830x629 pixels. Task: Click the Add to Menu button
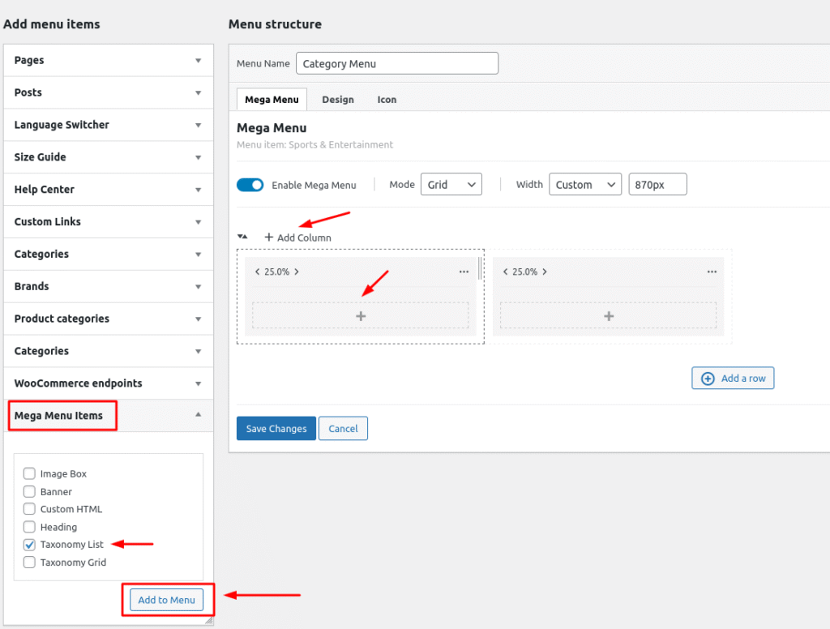pyautogui.click(x=166, y=600)
